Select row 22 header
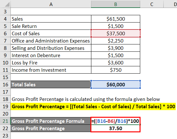Image resolution: width=177 pixels, height=139 pixels. 5,129
